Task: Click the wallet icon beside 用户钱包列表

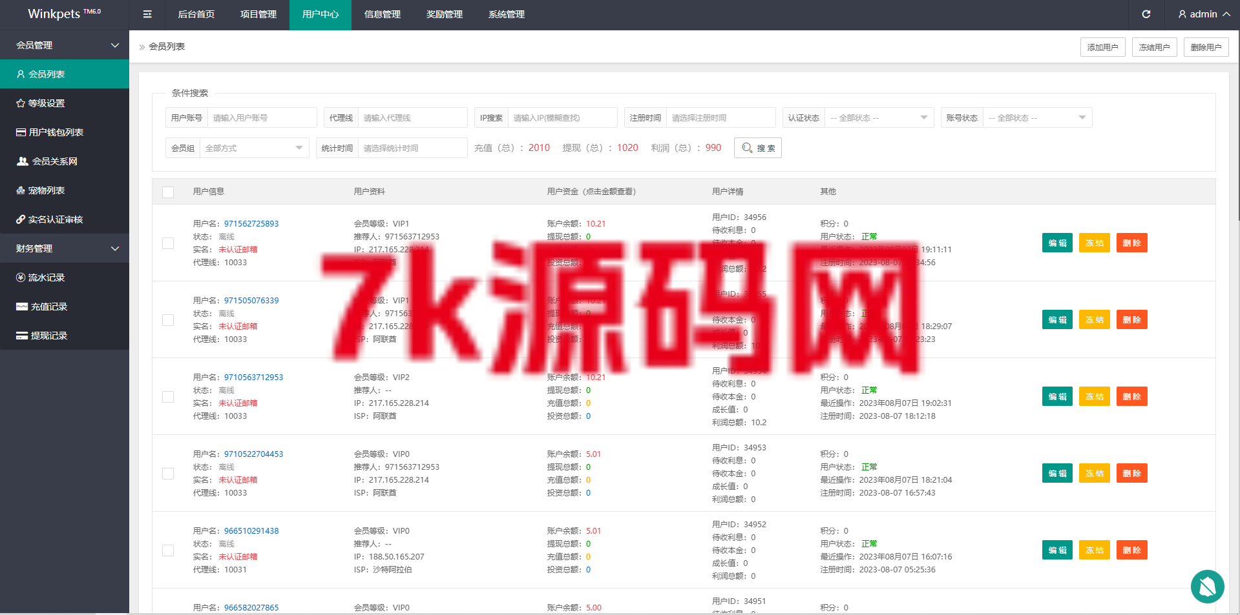Action: tap(21, 132)
